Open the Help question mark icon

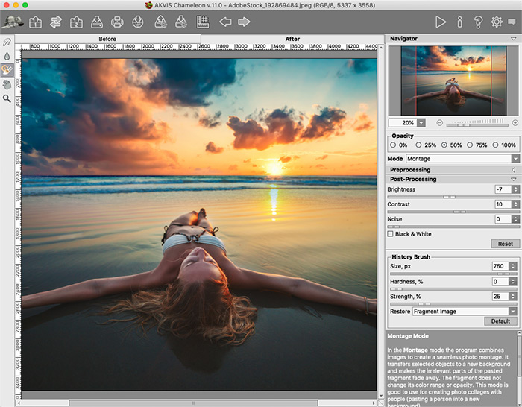(x=478, y=22)
